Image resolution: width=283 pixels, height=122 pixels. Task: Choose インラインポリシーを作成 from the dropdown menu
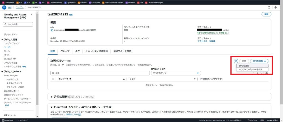point(251,69)
